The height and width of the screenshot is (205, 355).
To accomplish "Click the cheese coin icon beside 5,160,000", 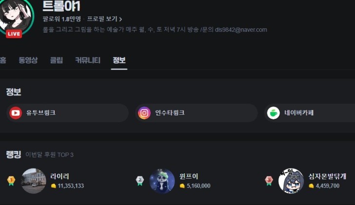I will click(x=182, y=186).
